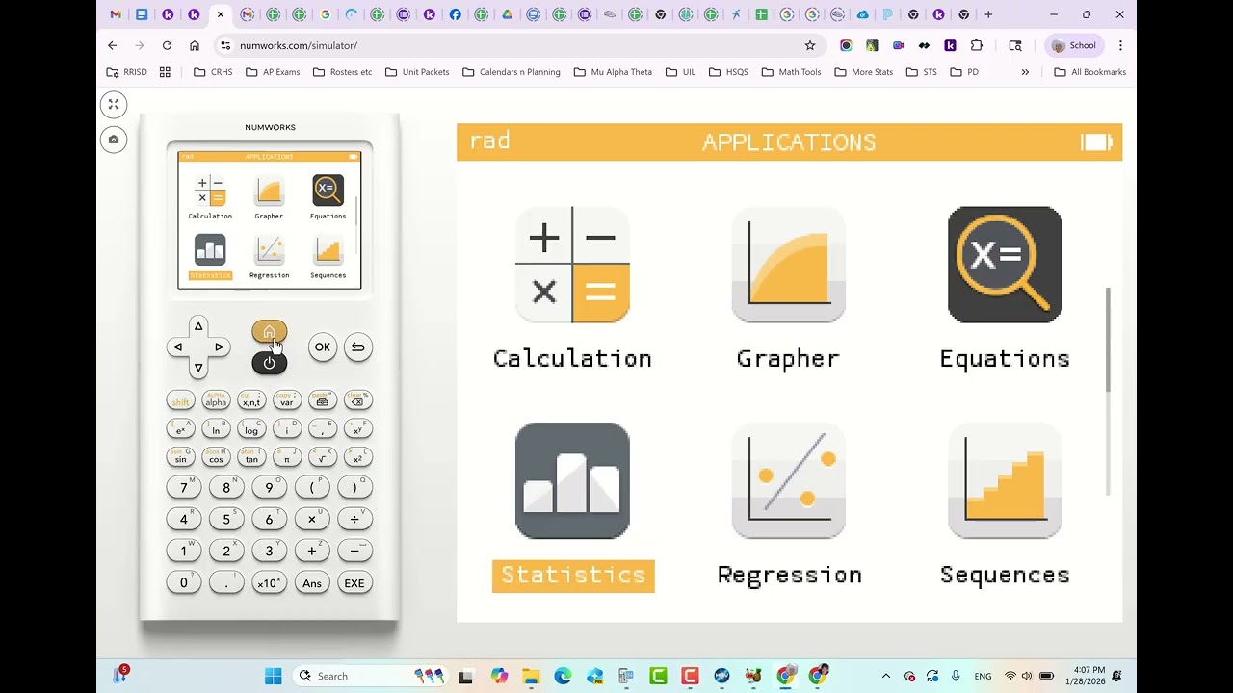Click the division key on the calculator
The width and height of the screenshot is (1233, 693).
(354, 520)
